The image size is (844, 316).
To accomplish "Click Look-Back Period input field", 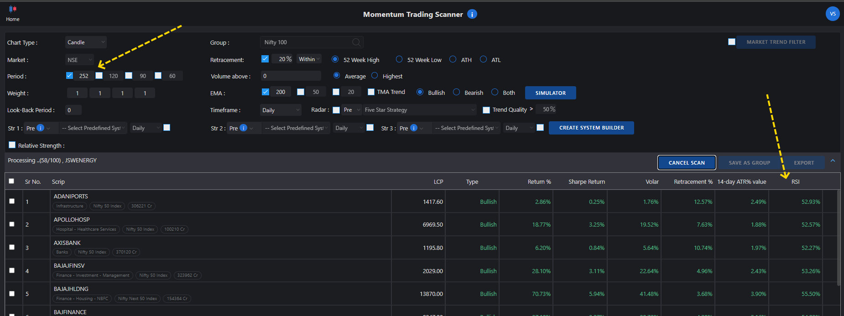I will 73,110.
